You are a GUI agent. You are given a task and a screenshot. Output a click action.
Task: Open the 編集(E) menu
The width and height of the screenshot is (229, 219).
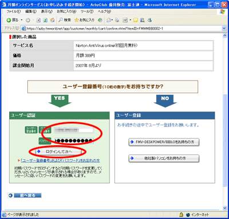pyautogui.click(x=31, y=11)
